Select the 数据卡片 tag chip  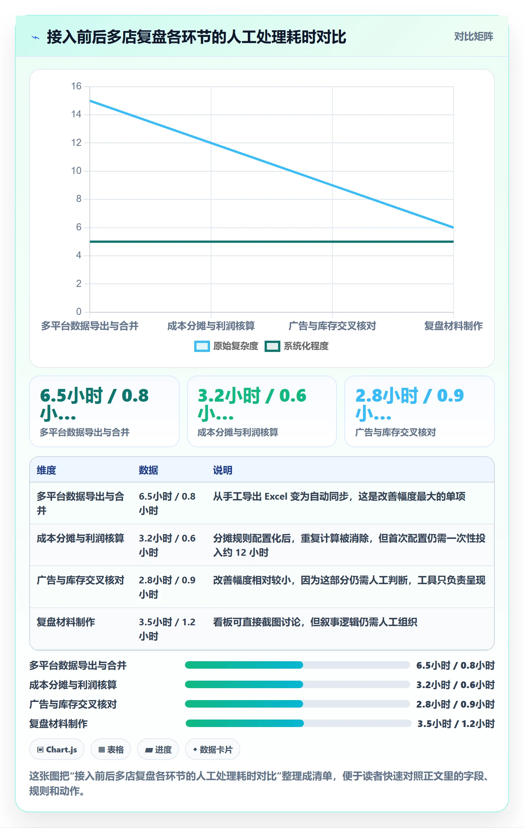[x=213, y=749]
